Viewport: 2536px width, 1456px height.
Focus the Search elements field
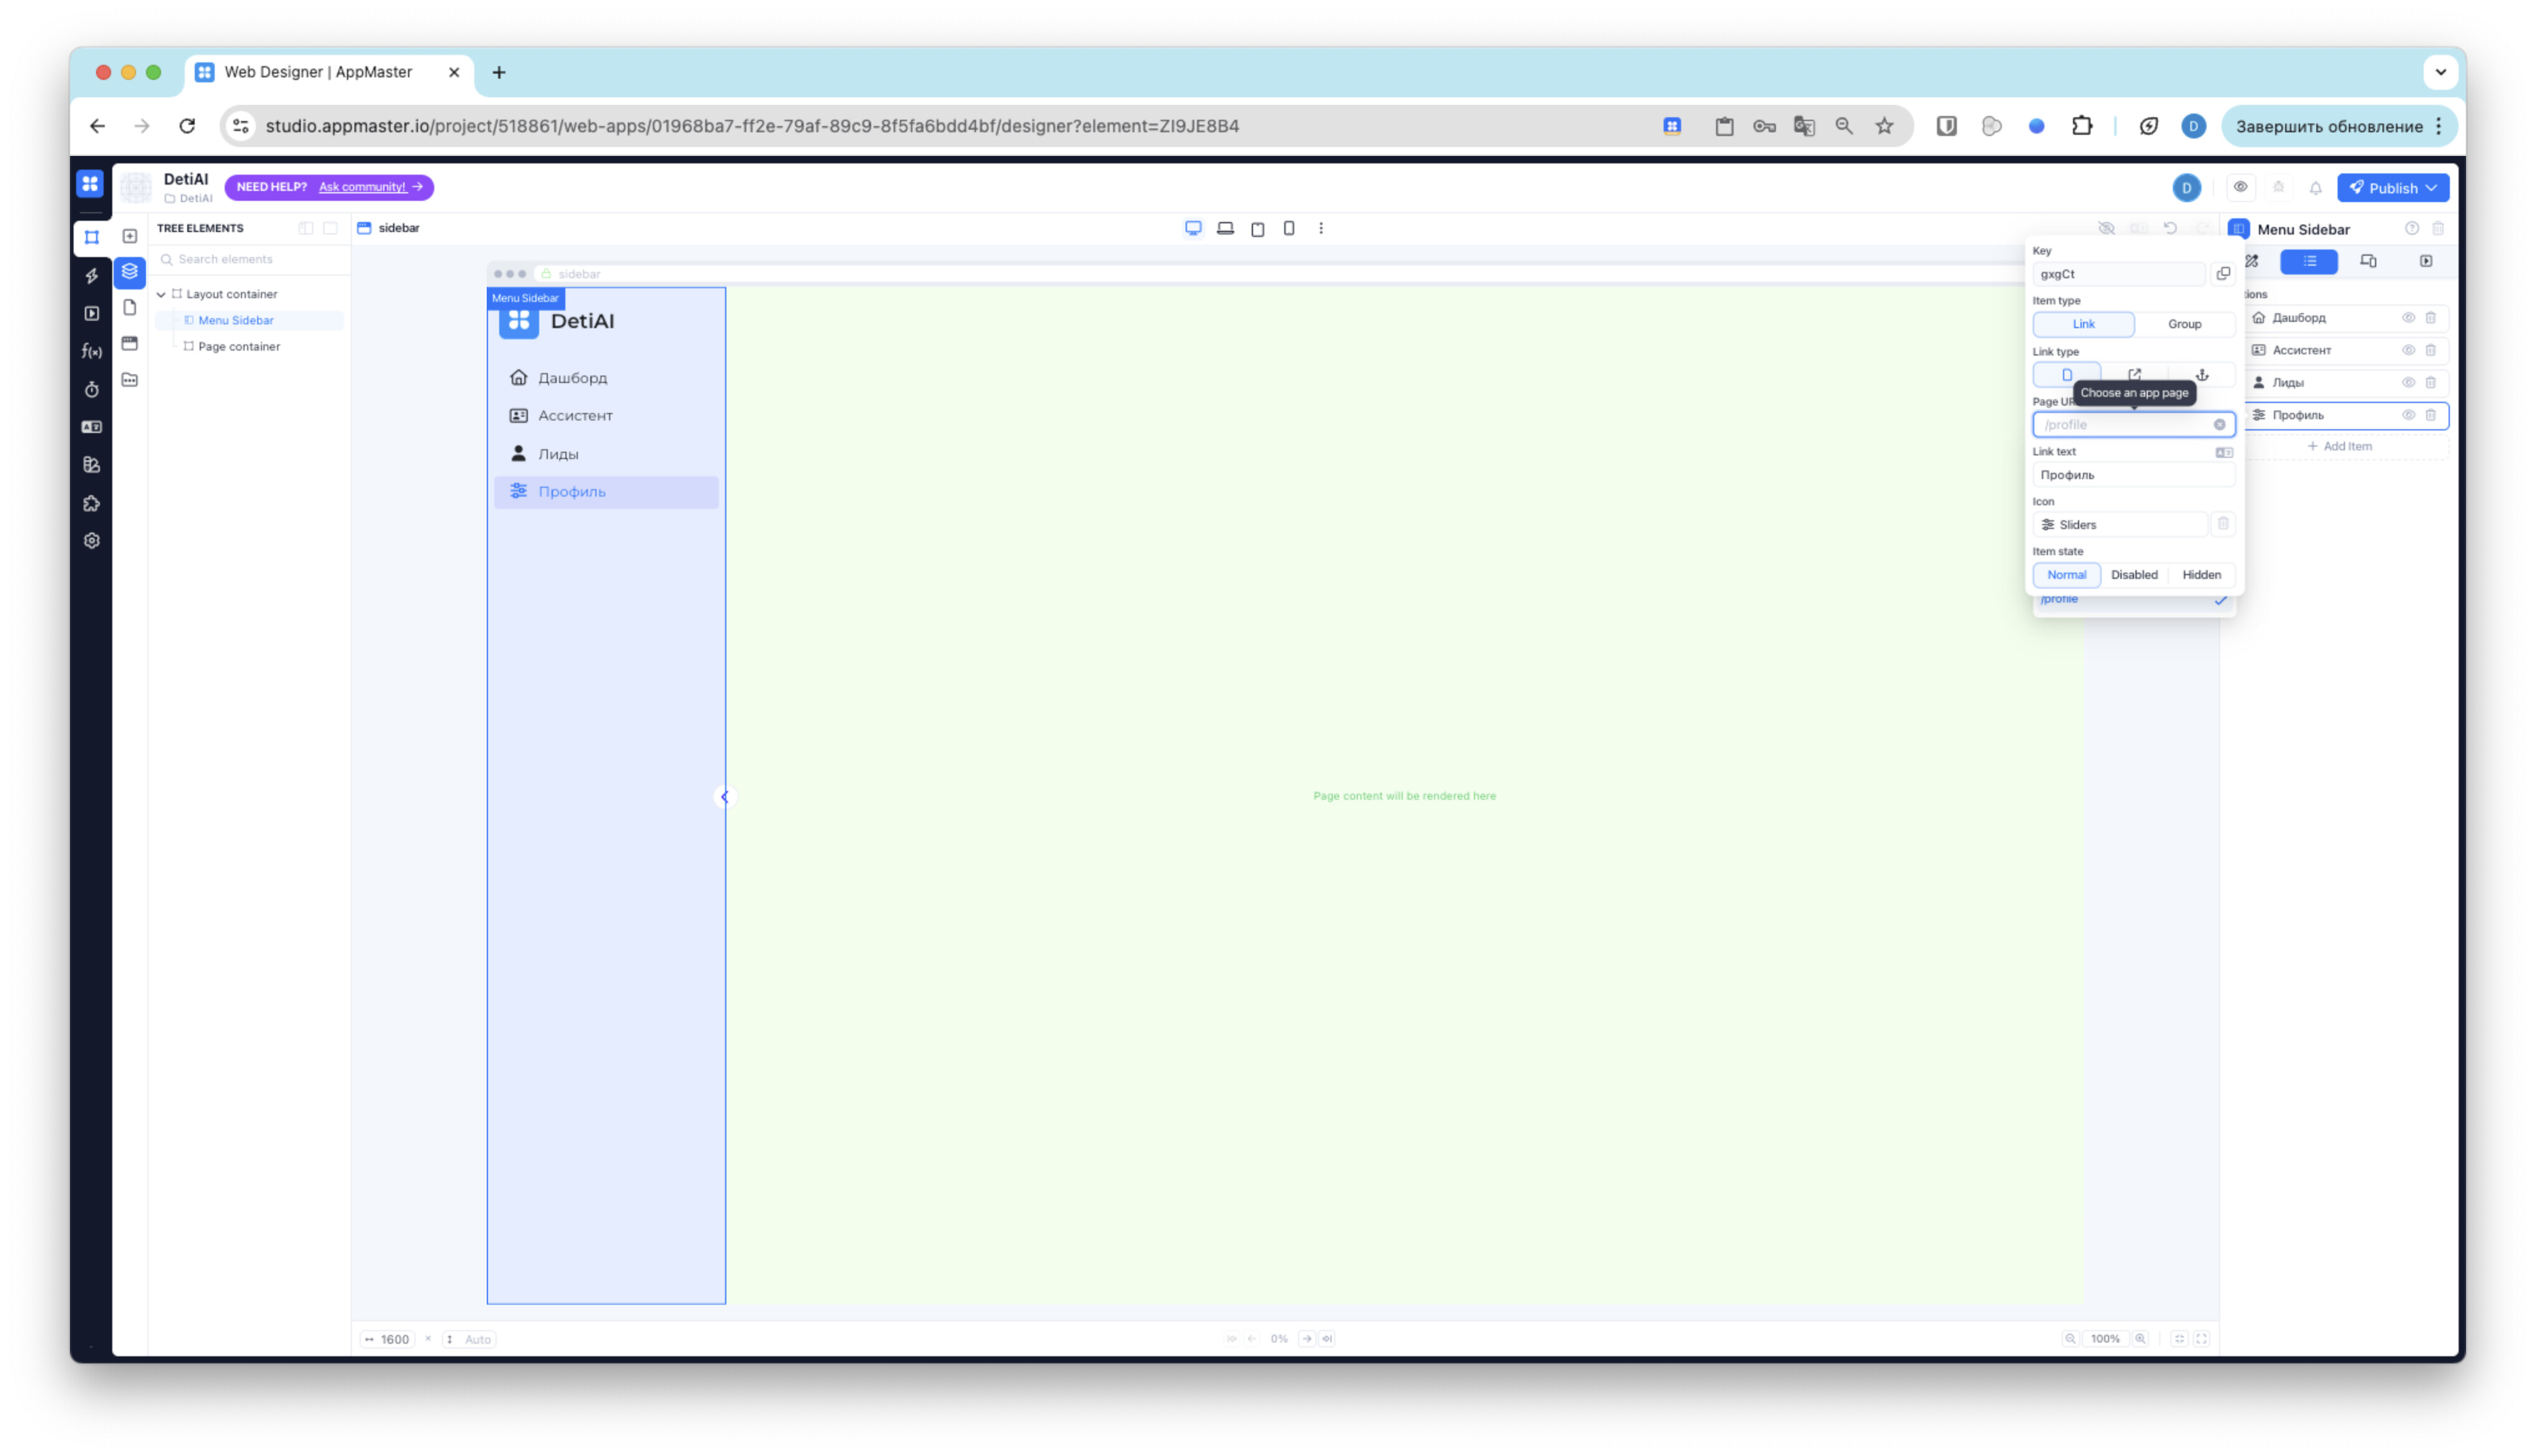point(250,260)
